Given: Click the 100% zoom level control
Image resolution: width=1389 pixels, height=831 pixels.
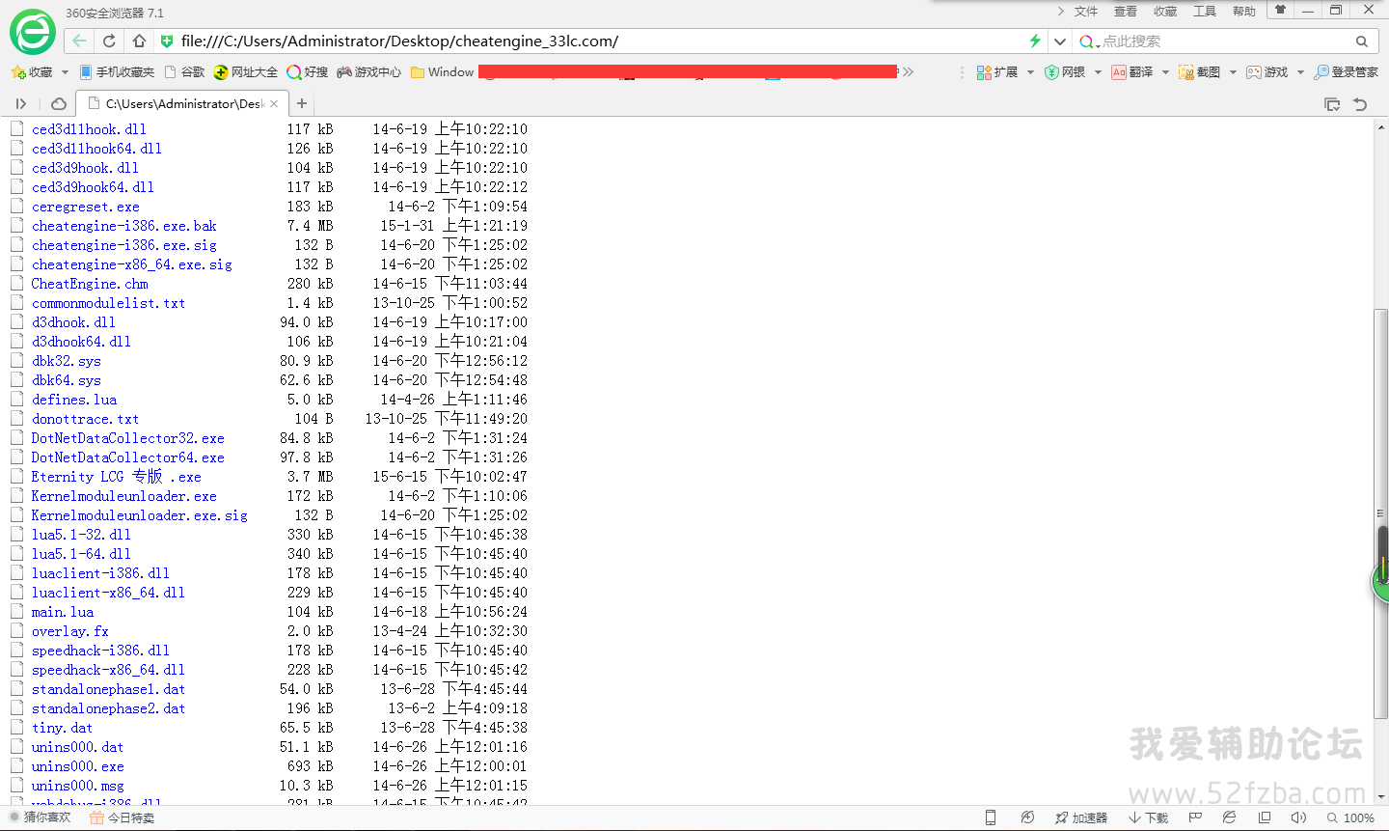Looking at the screenshot, I should [1350, 817].
